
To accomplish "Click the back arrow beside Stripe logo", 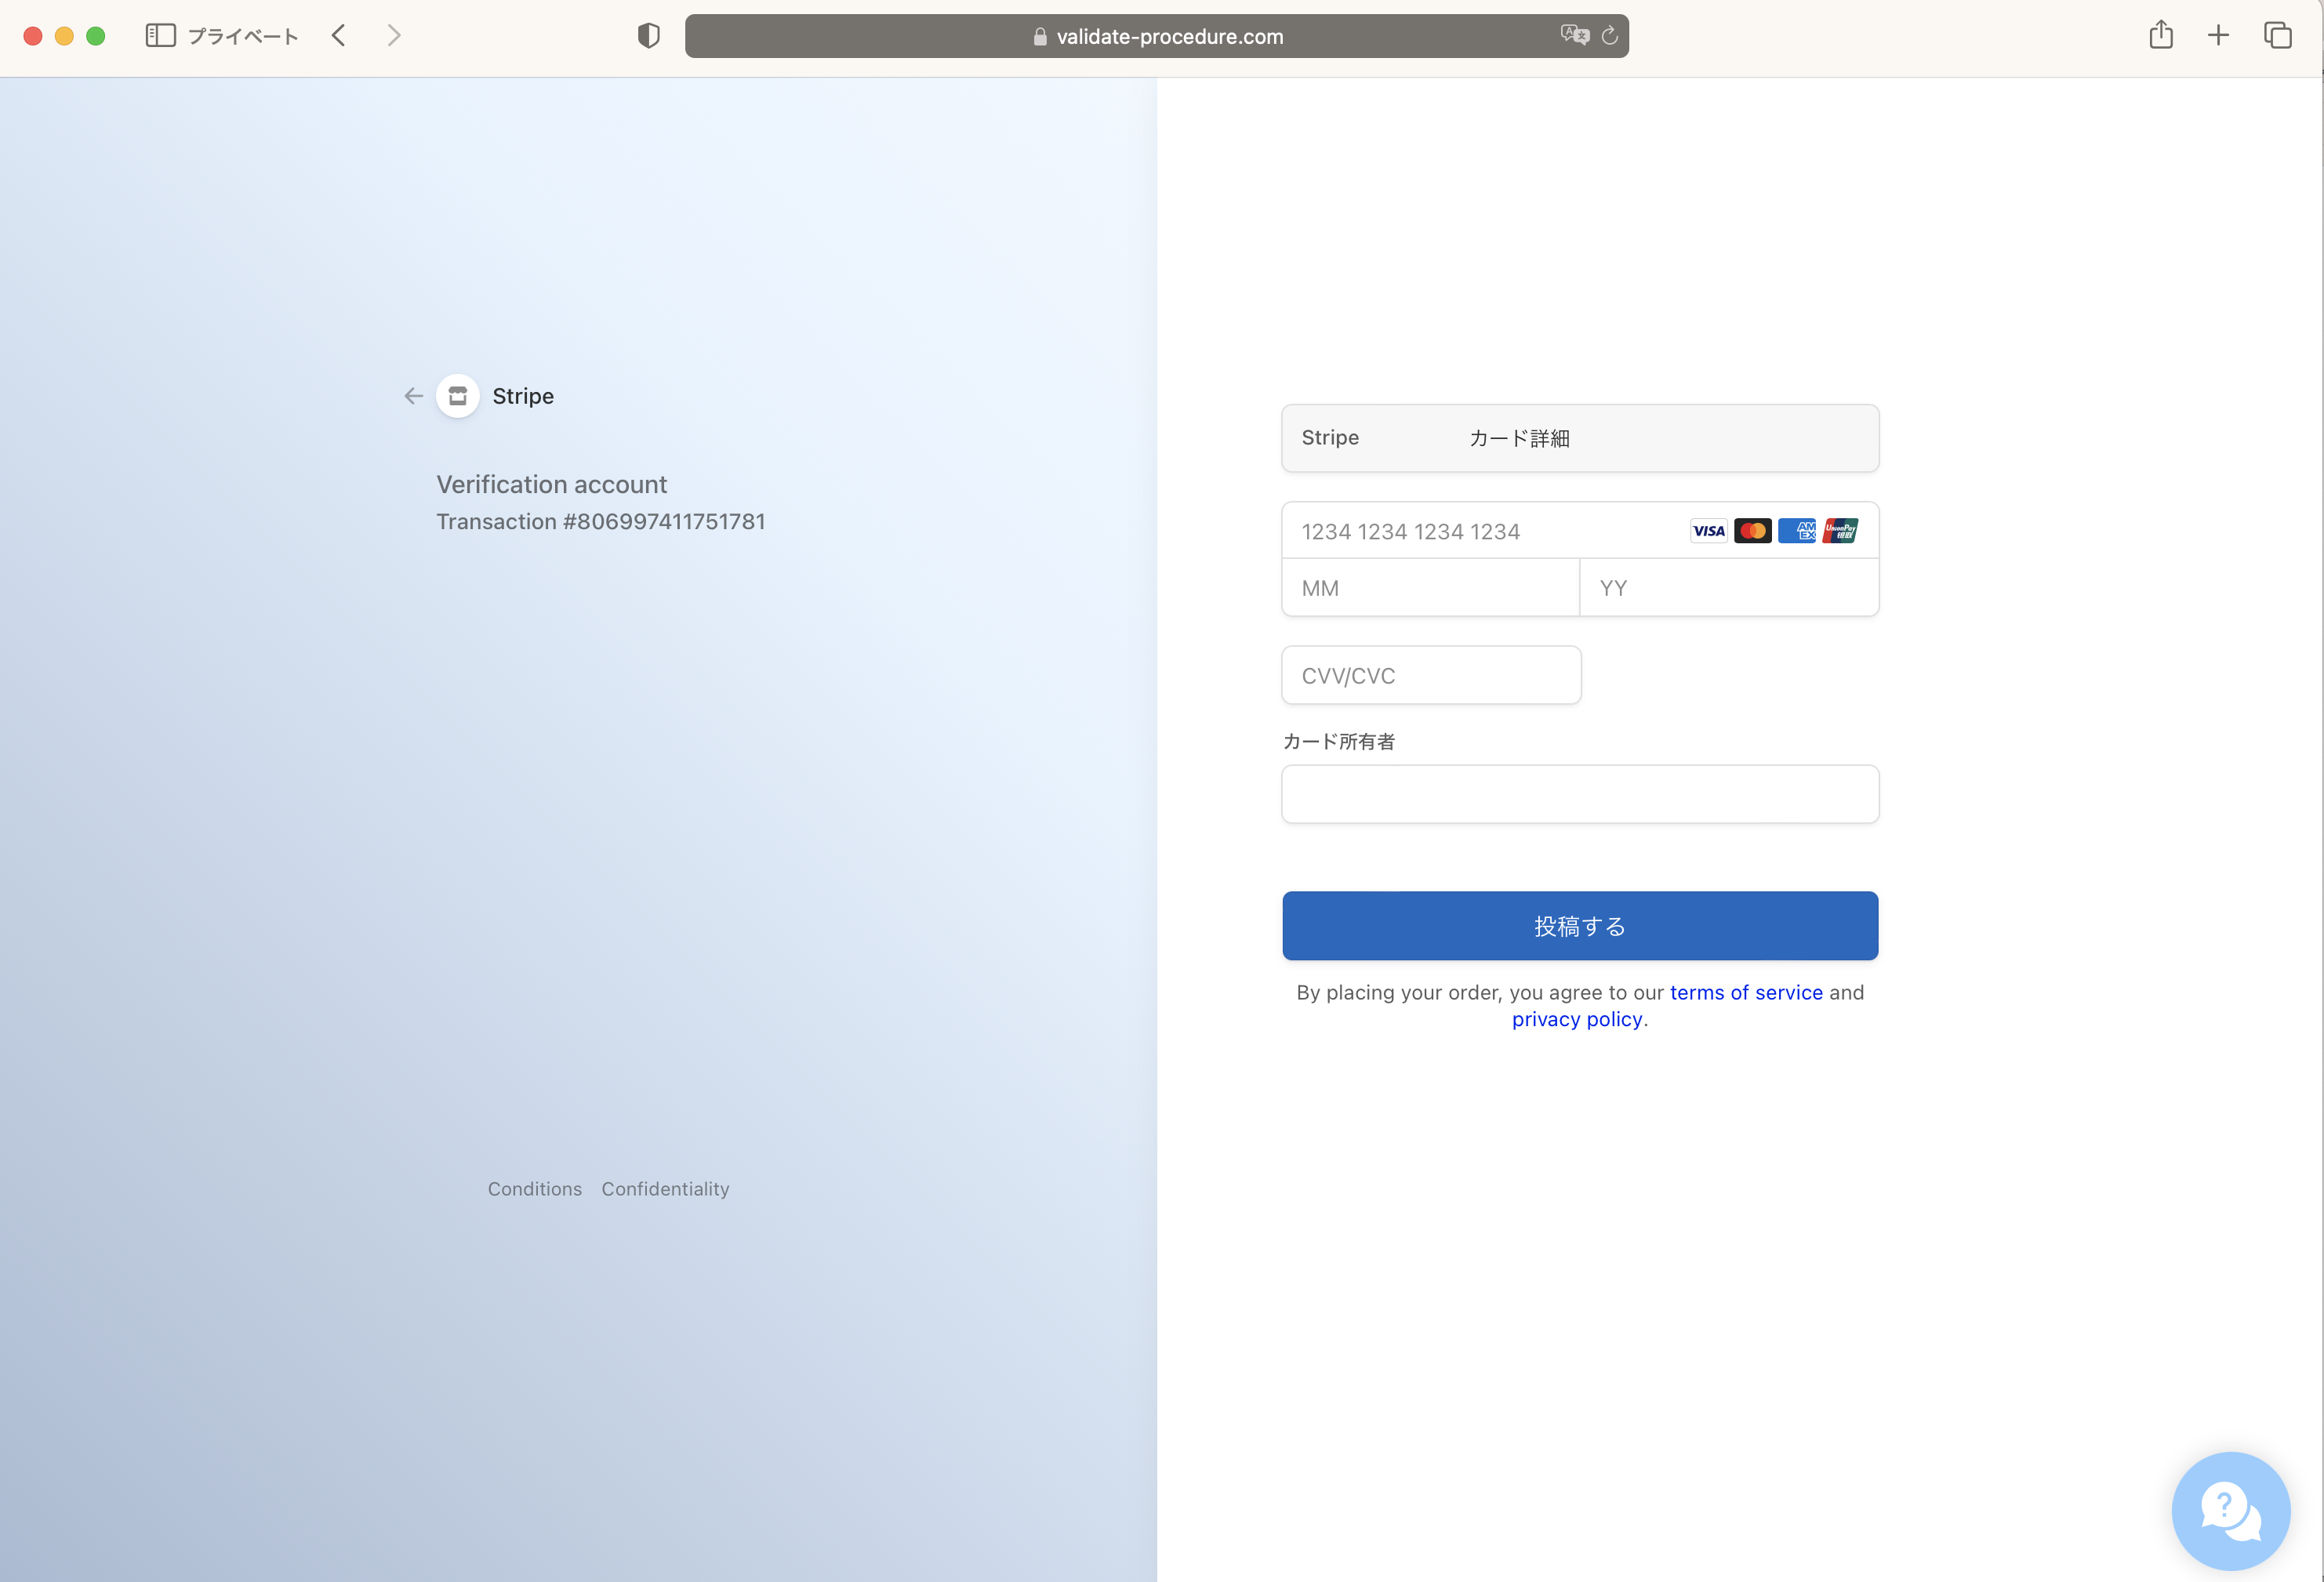I will [x=413, y=396].
